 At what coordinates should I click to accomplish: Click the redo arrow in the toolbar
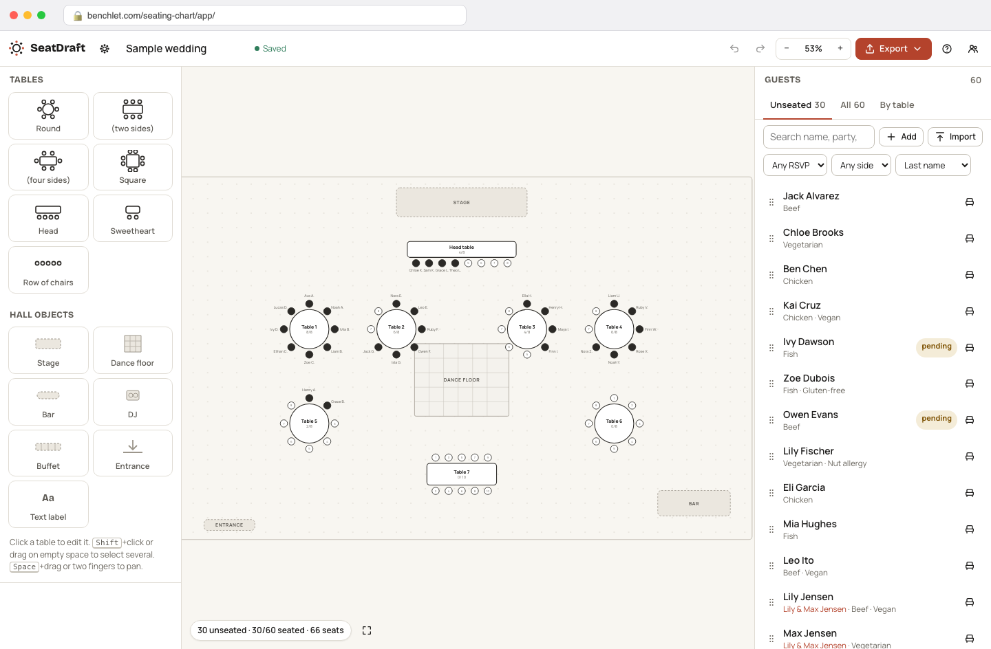[760, 49]
